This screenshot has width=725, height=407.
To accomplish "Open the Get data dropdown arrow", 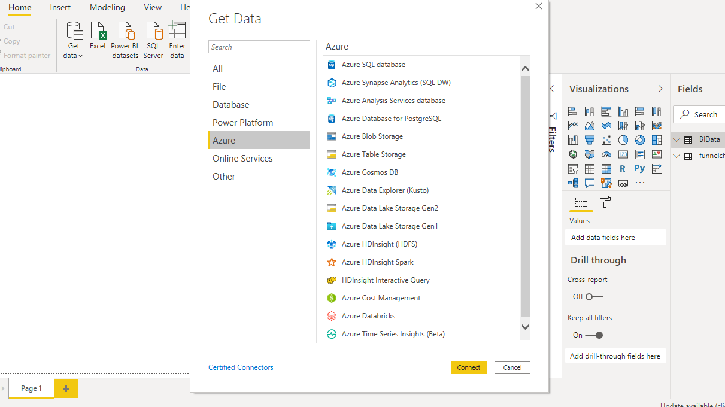I will pos(80,56).
